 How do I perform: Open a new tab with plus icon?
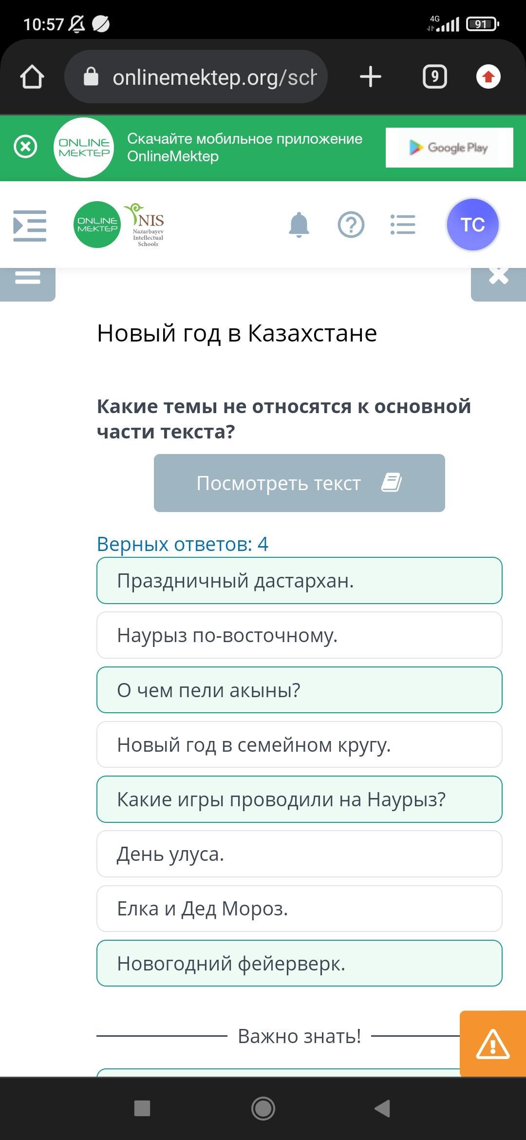click(370, 76)
